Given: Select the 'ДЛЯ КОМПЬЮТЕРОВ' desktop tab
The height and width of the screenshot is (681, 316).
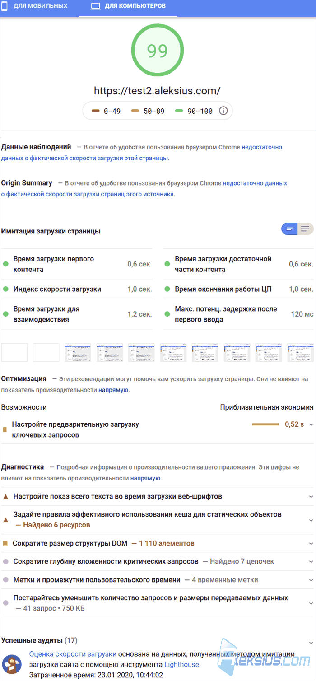Looking at the screenshot, I should tap(128, 6).
